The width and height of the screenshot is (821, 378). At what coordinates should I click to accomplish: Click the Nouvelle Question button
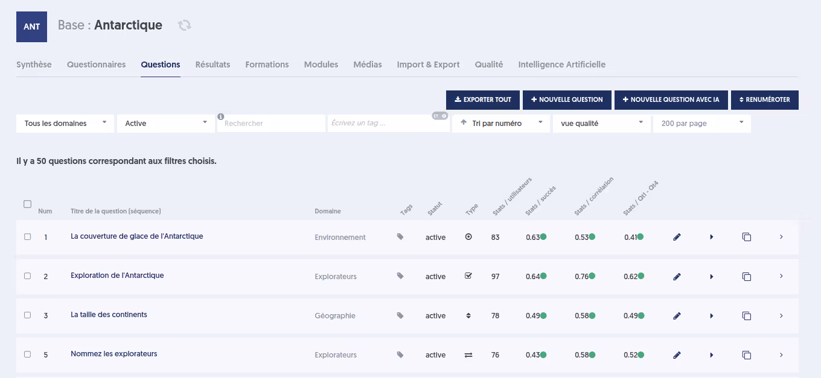[567, 100]
